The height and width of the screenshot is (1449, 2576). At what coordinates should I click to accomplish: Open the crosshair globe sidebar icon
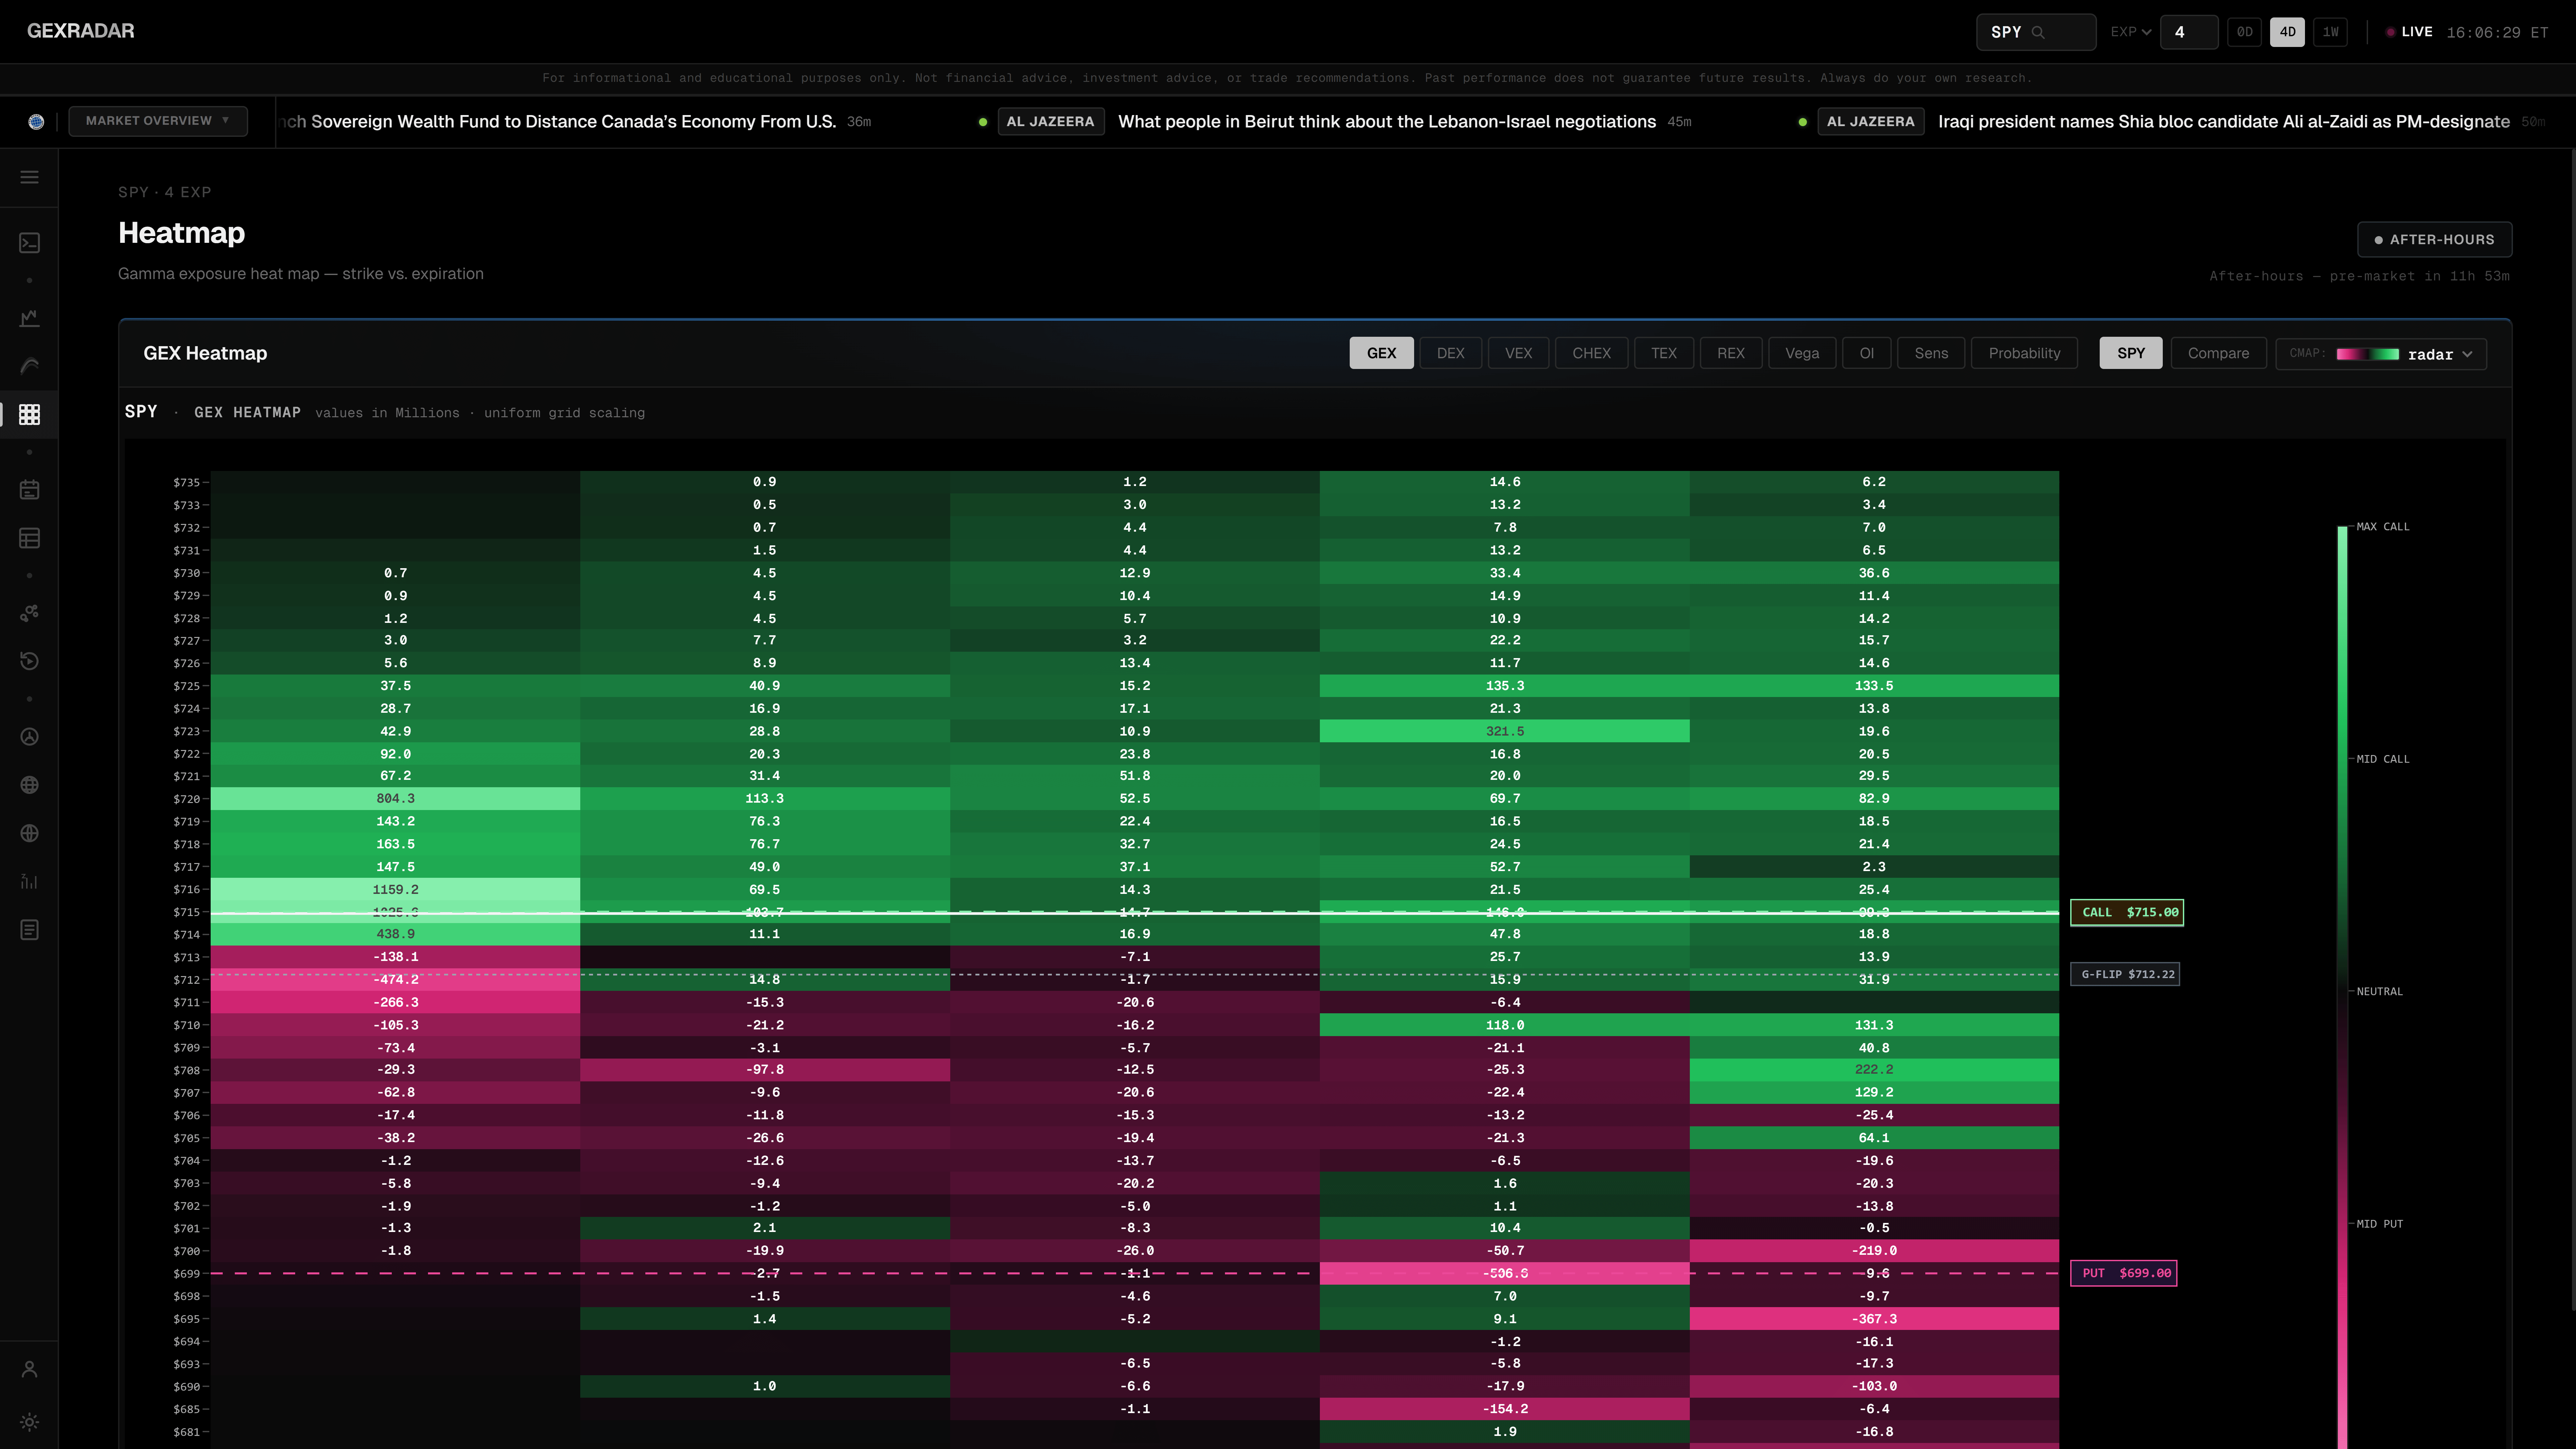(29, 833)
